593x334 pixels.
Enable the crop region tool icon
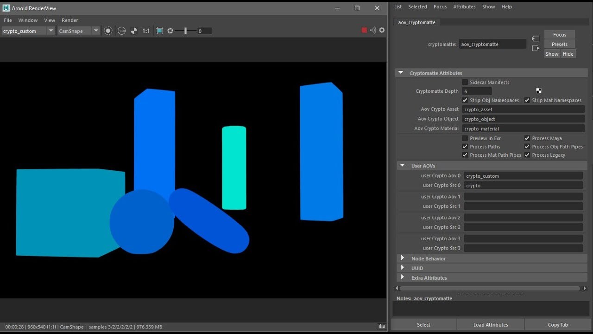point(159,31)
